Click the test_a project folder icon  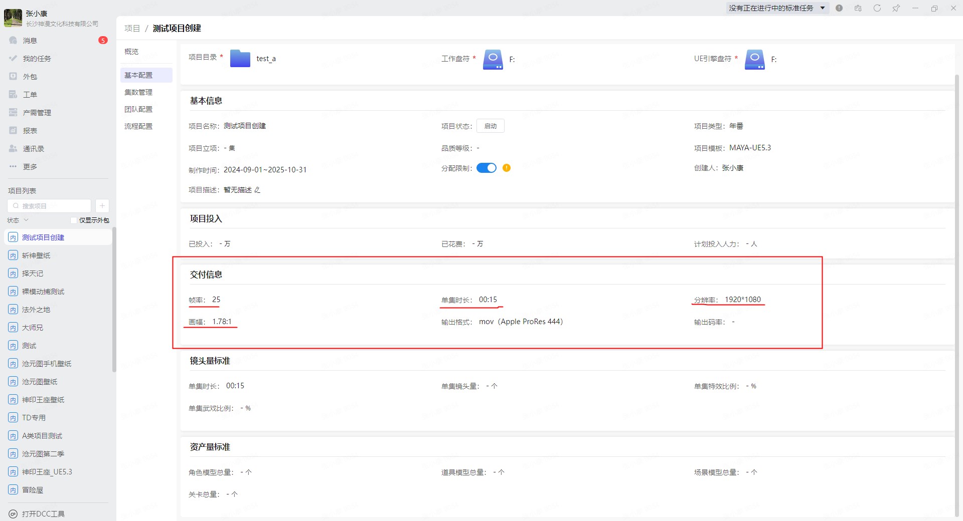click(240, 59)
